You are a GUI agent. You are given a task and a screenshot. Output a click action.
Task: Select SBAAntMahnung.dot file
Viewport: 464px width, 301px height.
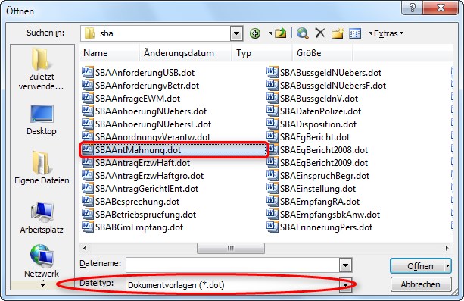pos(173,150)
